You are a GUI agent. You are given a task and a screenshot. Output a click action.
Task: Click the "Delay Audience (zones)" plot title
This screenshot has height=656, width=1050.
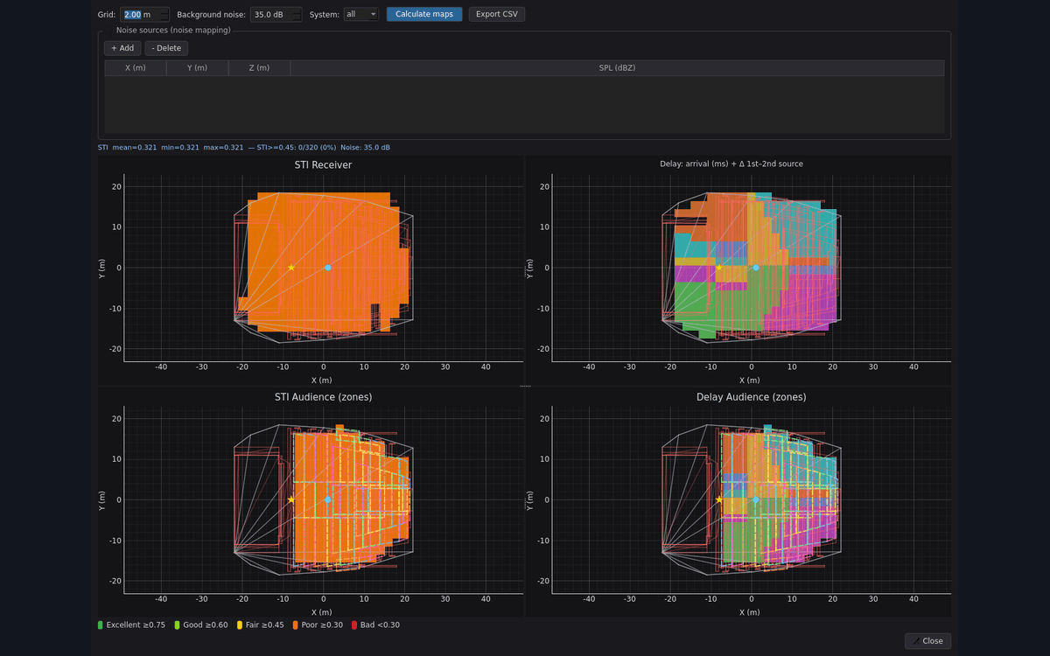752,397
